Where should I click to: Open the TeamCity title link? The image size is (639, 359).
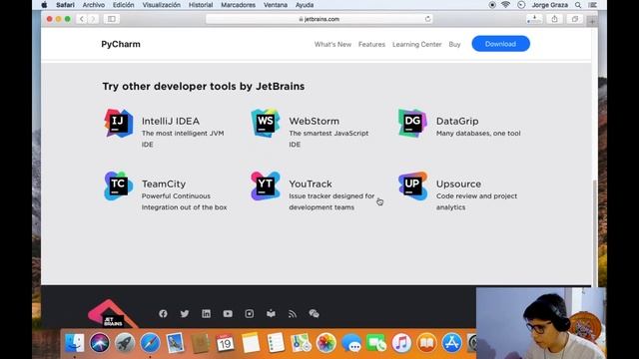pos(164,183)
